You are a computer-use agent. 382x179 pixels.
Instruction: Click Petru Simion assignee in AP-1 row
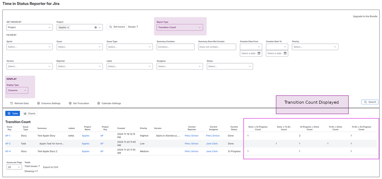[213, 136]
